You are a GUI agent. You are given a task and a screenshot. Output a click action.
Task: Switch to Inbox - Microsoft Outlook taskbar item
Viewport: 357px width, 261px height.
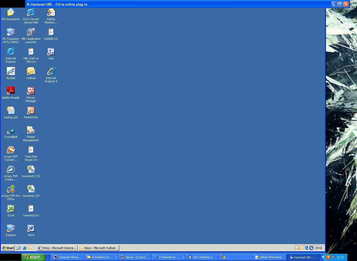[99, 248]
